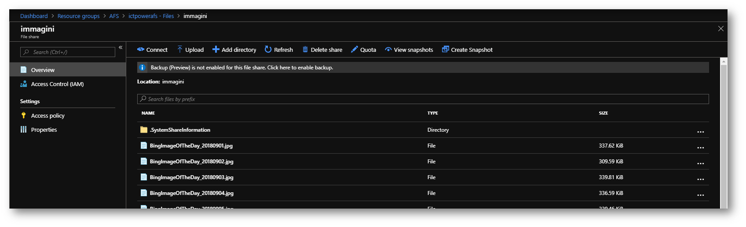The image size is (746, 227).
Task: Click the Delete share trash icon
Action: point(305,50)
